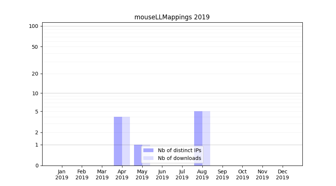Click the May distinct IPs bar
The image size is (336, 186).
(x=138, y=155)
